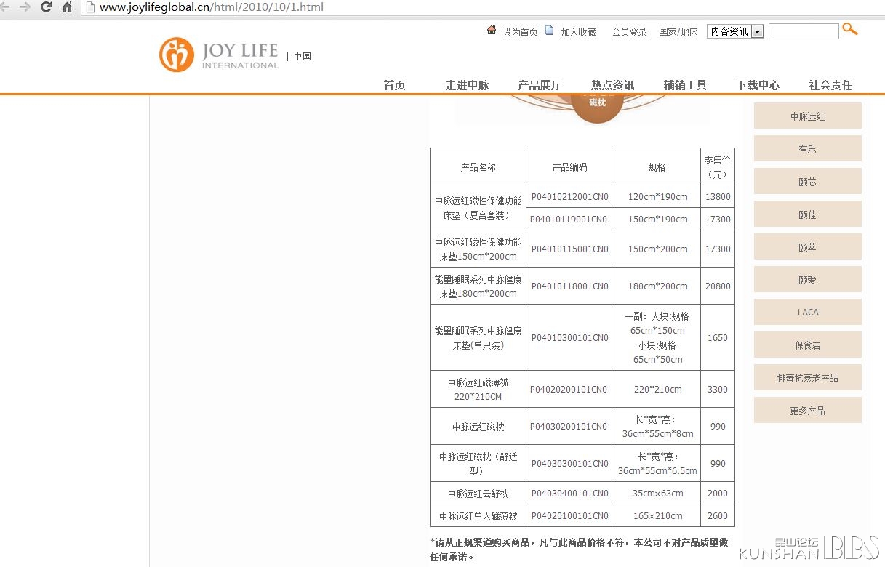885x567 pixels.
Task: Open the 产品展厅 nav menu
Action: click(540, 85)
